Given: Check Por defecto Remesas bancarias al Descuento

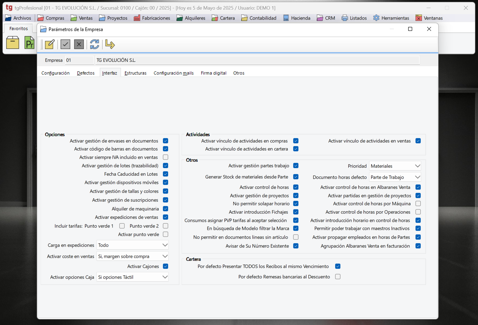Looking at the screenshot, I should [x=338, y=277].
